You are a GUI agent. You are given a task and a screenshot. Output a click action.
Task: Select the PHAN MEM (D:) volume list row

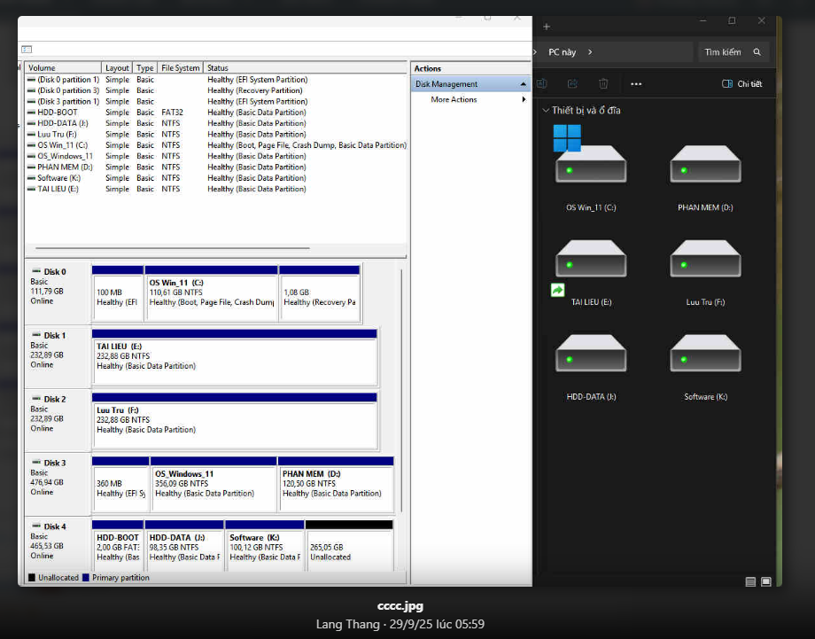click(x=216, y=167)
